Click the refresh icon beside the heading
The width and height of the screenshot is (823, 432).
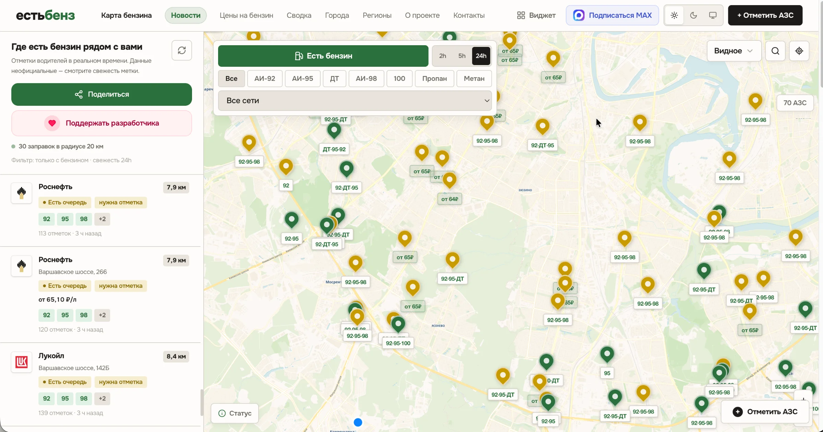click(x=182, y=50)
